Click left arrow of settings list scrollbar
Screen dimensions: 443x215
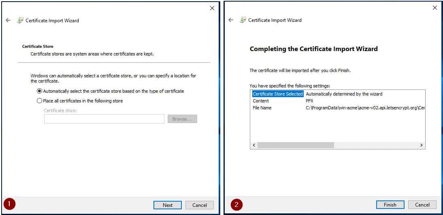254,145
